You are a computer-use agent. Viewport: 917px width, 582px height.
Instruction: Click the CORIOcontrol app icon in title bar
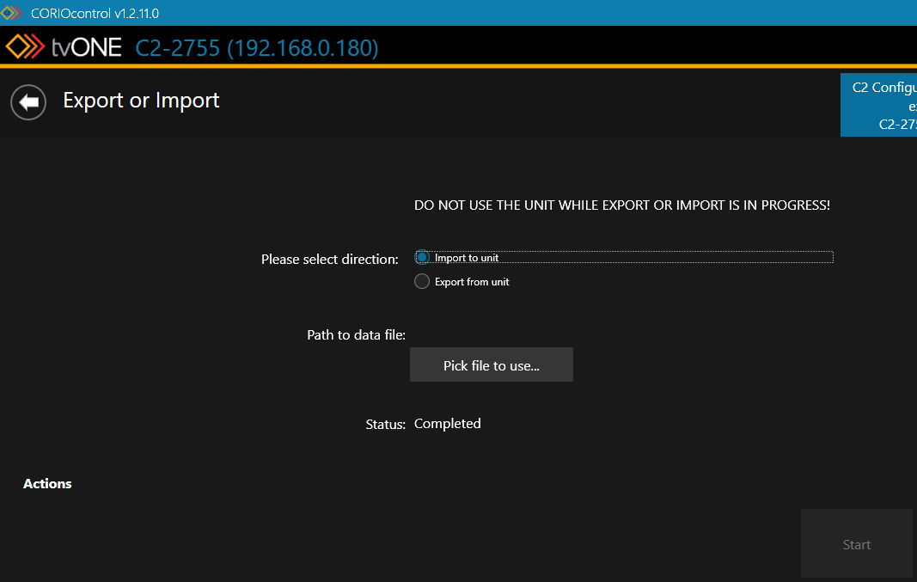[x=11, y=13]
